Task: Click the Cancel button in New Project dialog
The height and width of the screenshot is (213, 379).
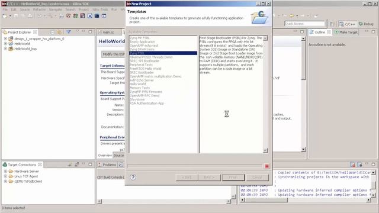Action: coord(257,177)
